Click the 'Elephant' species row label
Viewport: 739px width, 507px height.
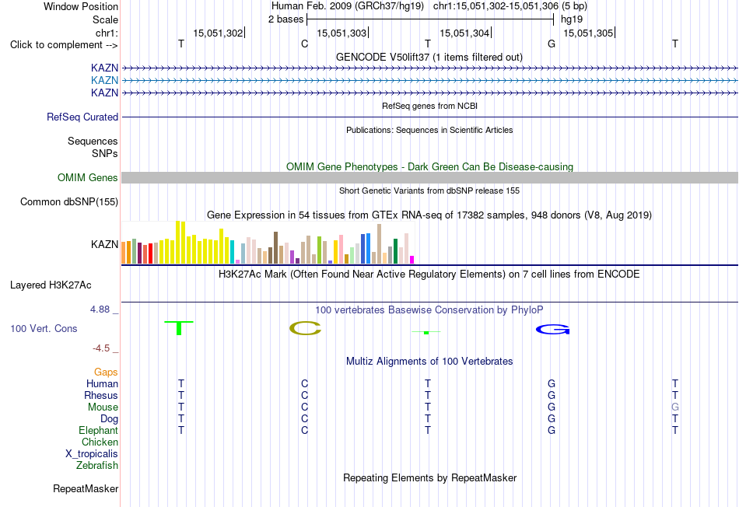(x=98, y=430)
